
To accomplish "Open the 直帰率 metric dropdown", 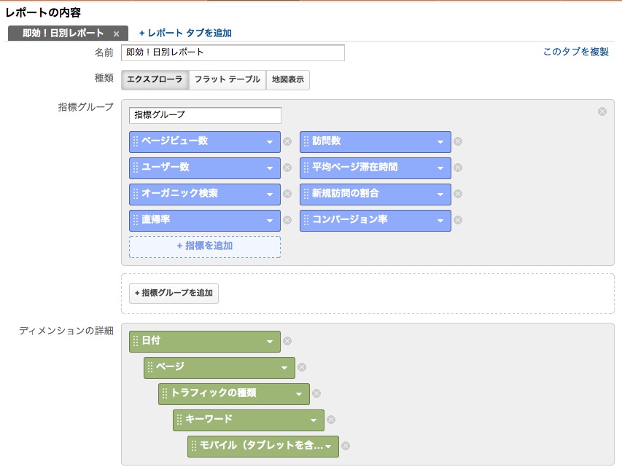I will coord(270,221).
